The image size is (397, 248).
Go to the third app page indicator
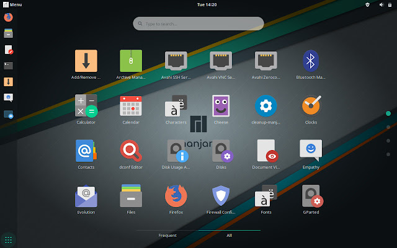[388, 141]
